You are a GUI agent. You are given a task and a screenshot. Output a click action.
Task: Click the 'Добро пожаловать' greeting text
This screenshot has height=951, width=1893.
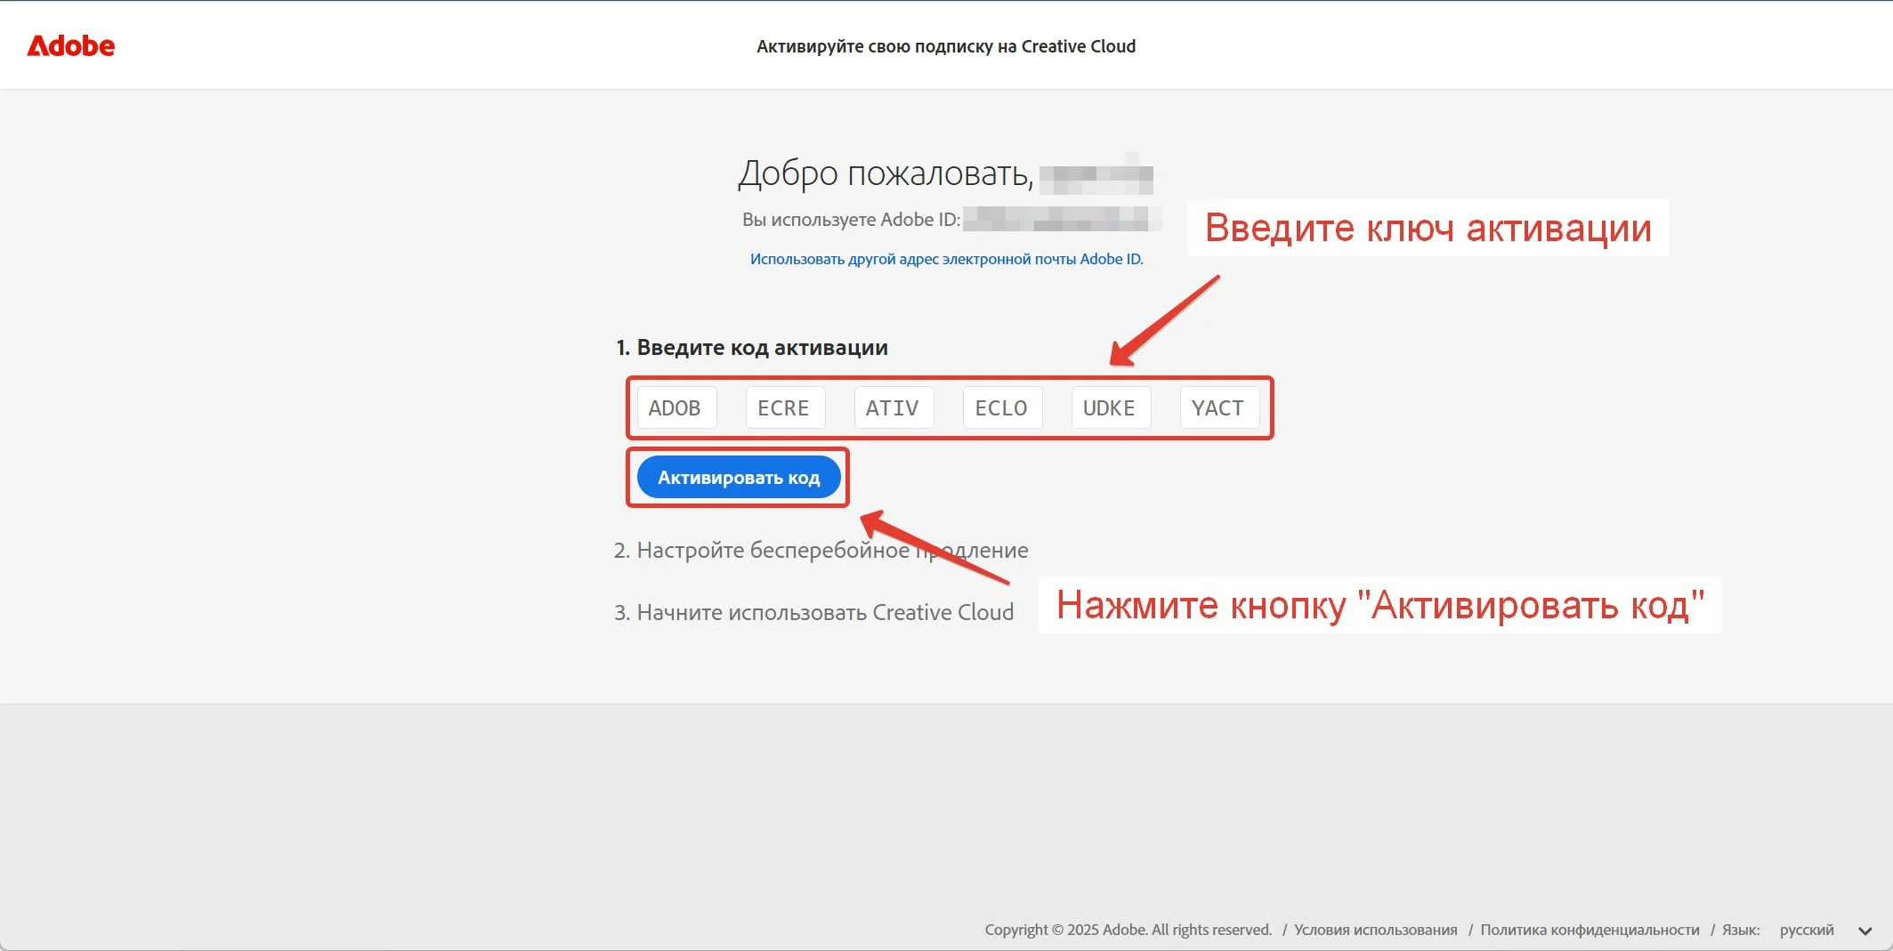tap(886, 173)
